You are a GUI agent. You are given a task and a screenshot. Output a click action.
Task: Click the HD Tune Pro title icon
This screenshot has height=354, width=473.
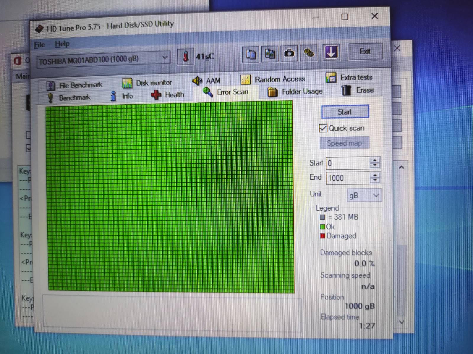(x=39, y=29)
